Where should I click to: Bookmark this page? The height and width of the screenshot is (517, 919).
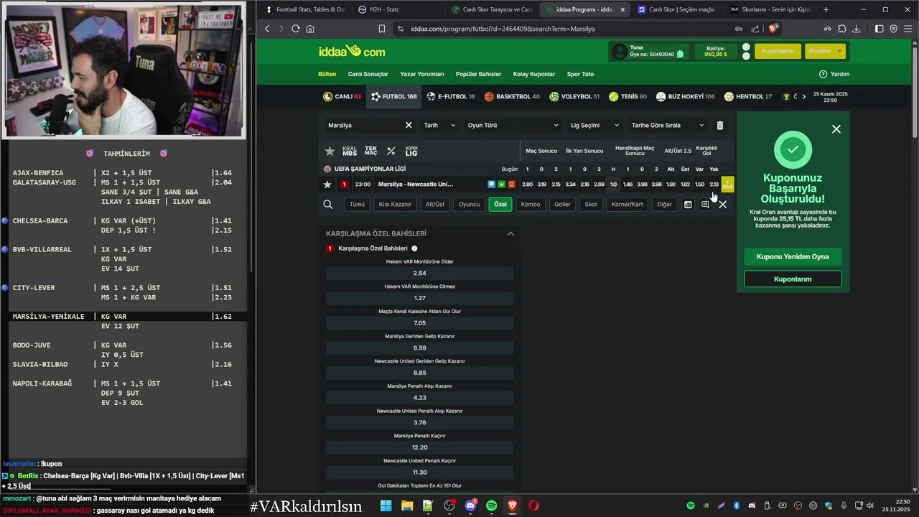(381, 29)
